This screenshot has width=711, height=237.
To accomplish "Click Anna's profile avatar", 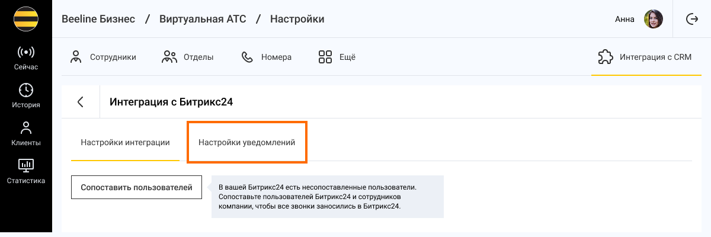I will pyautogui.click(x=654, y=19).
